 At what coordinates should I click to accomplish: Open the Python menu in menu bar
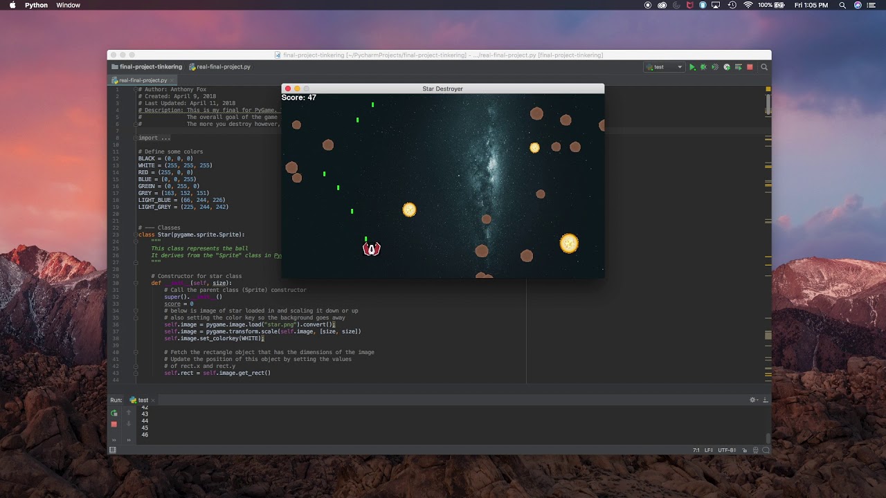pos(36,5)
